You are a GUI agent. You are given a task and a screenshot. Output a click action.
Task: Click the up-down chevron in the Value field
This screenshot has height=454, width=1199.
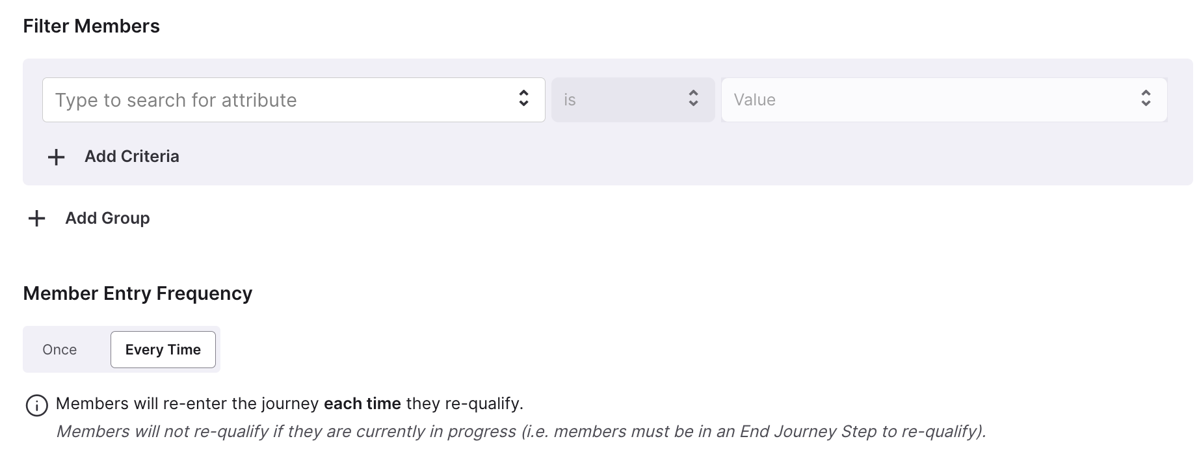click(1146, 98)
